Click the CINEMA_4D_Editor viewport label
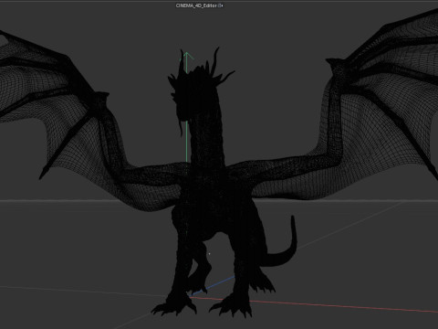The width and height of the screenshot is (438, 329). 196,5
